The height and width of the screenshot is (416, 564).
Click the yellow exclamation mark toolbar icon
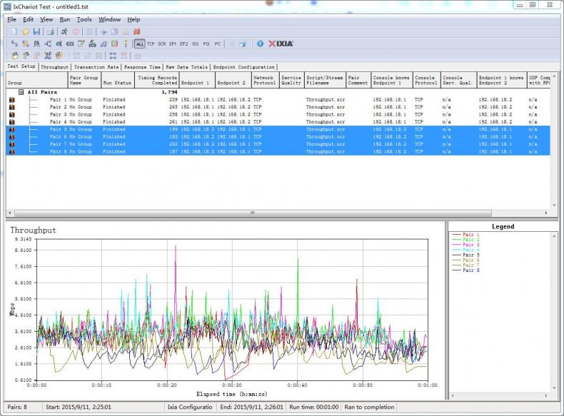126,44
